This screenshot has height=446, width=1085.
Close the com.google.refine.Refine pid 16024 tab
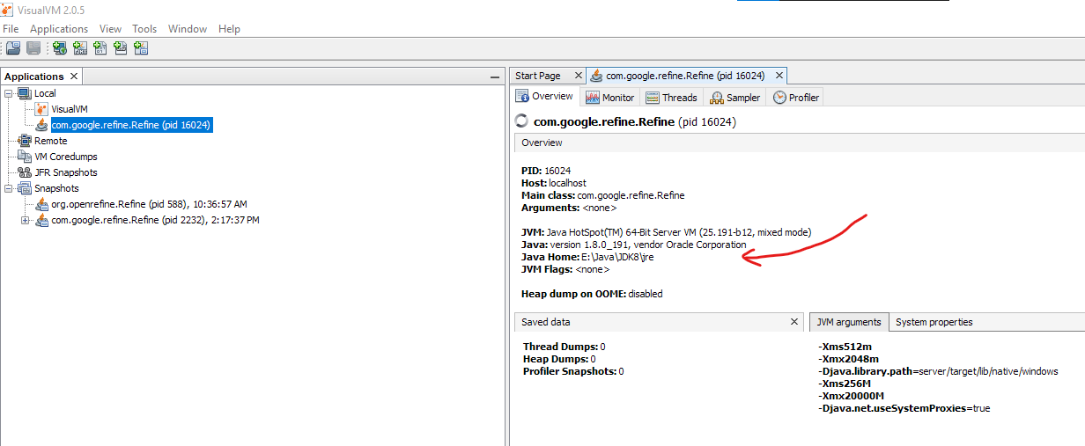pos(778,76)
